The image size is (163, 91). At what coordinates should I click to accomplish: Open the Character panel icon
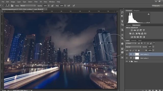point(122,35)
